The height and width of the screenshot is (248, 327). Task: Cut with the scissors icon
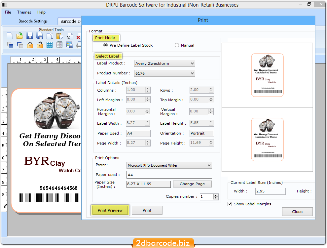pyautogui.click(x=69, y=36)
